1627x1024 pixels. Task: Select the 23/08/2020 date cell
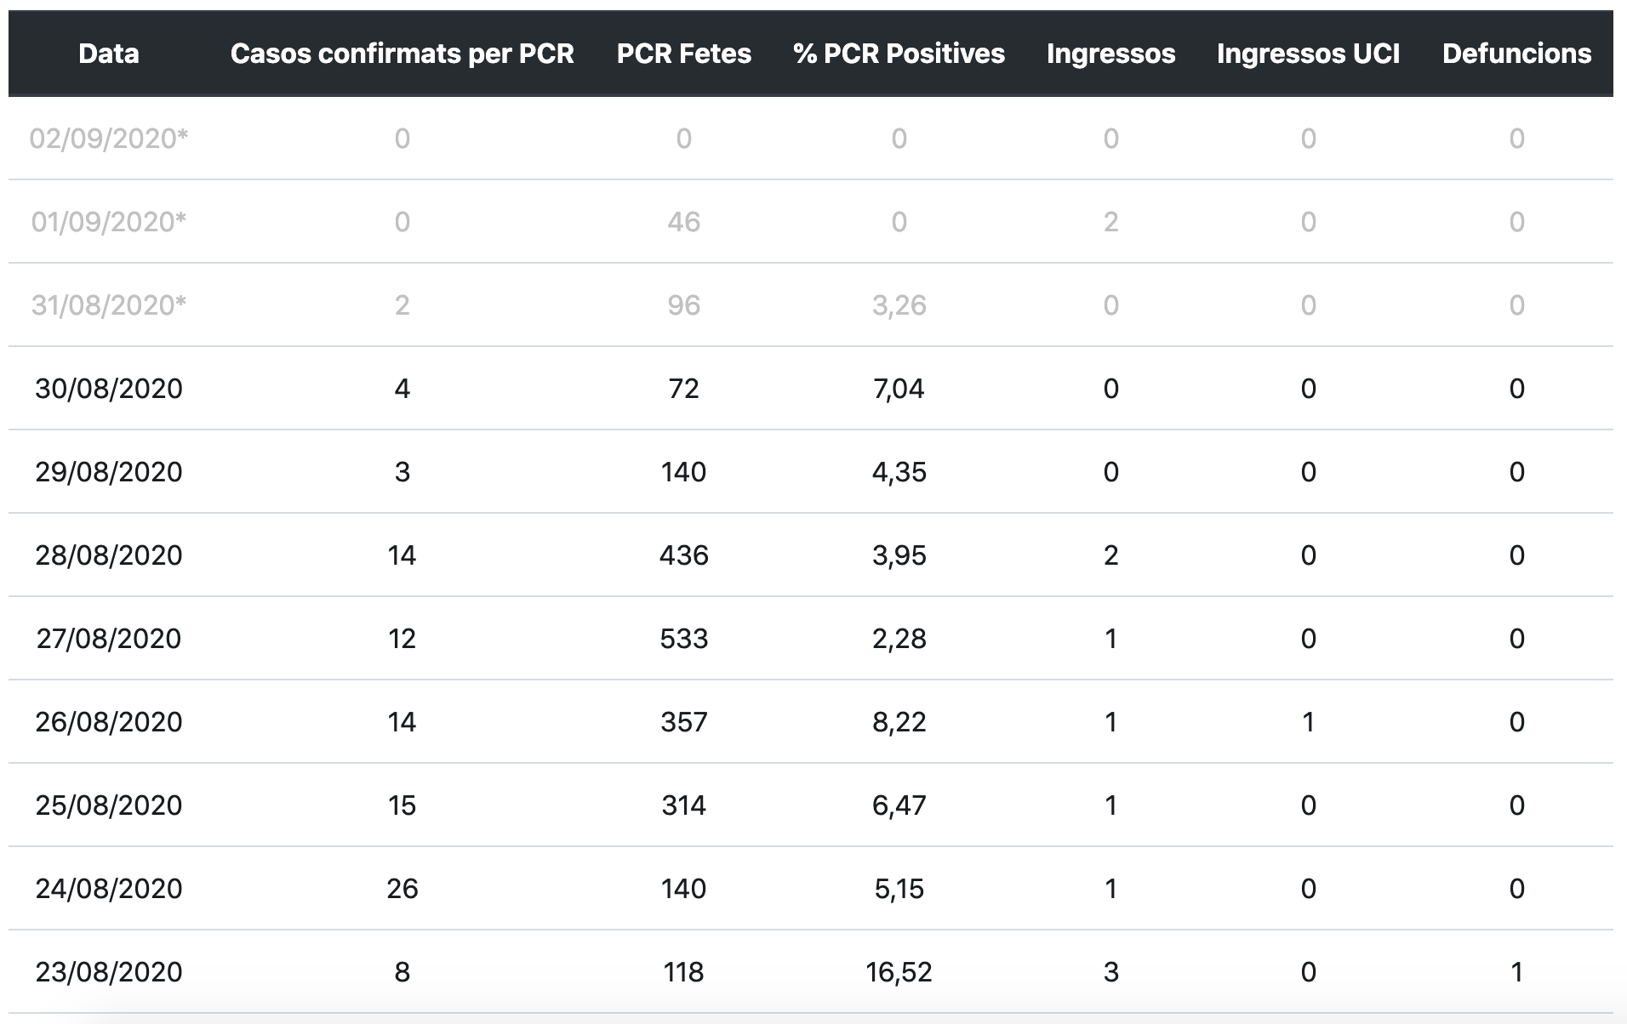pyautogui.click(x=108, y=972)
